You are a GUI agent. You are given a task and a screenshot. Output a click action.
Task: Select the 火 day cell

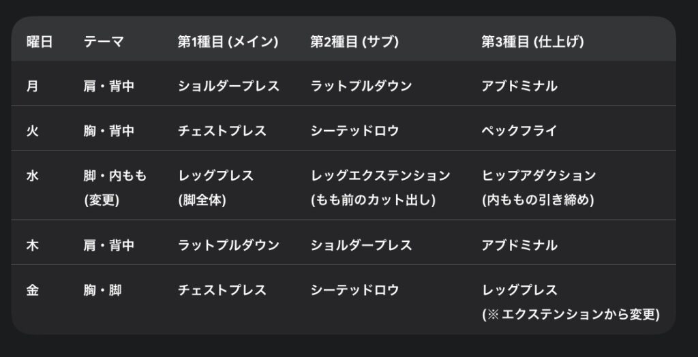coord(33,131)
